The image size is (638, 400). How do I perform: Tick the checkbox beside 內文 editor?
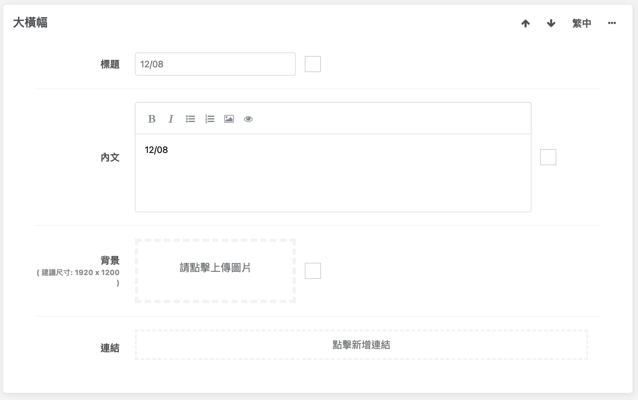point(548,157)
